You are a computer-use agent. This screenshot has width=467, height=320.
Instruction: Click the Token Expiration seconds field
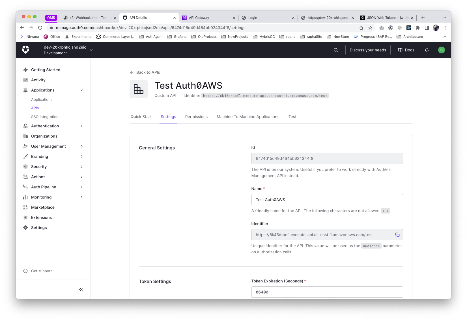327,292
